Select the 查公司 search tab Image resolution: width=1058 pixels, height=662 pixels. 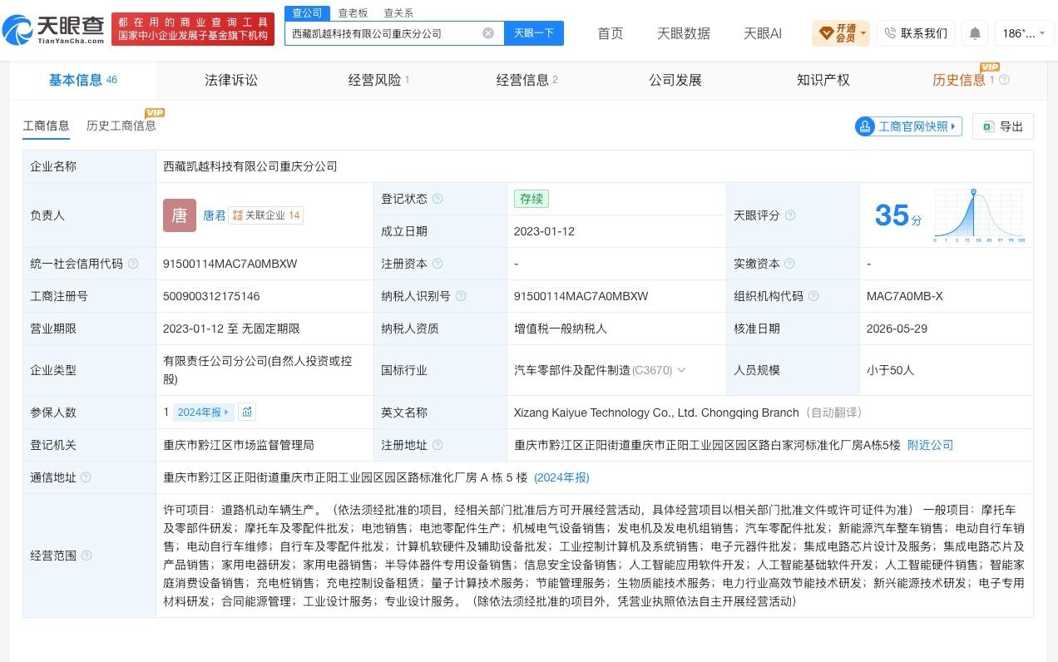[307, 12]
